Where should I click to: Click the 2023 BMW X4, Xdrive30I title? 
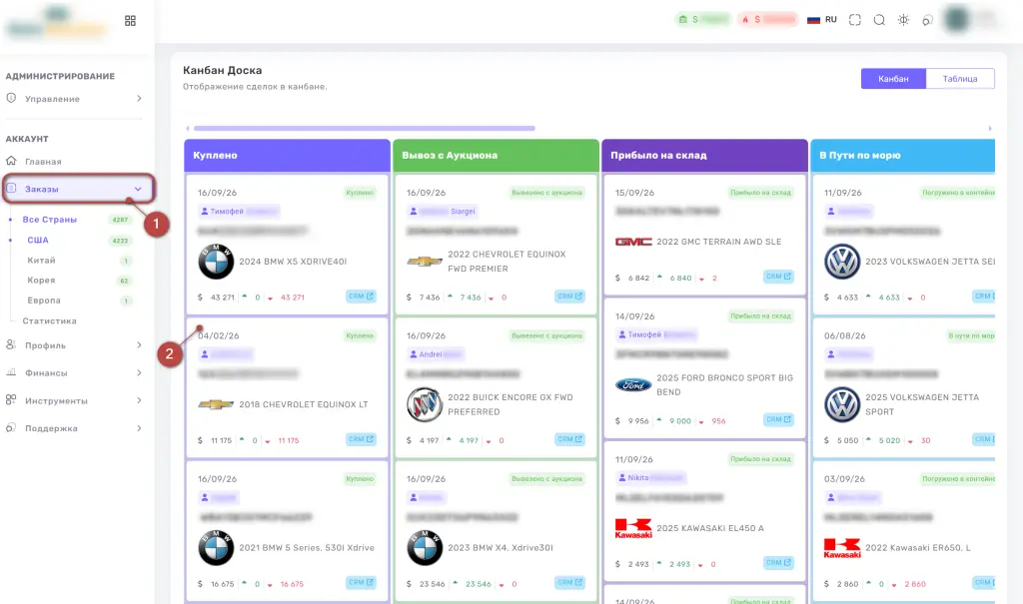[x=501, y=548]
